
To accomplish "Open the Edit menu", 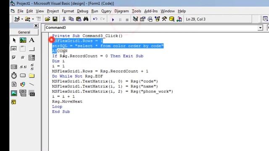I will (29, 11).
